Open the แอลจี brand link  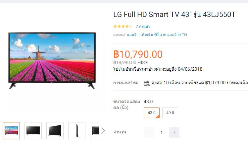click(x=131, y=35)
